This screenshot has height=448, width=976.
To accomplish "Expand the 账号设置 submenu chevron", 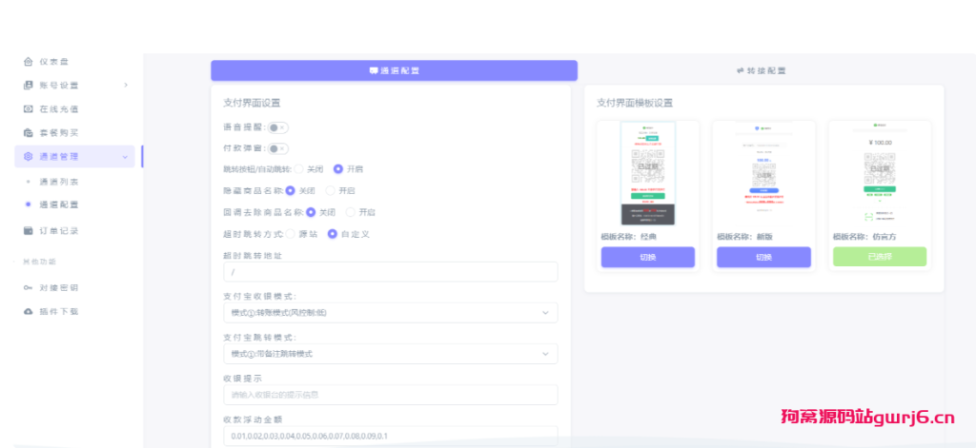I will pyautogui.click(x=126, y=85).
